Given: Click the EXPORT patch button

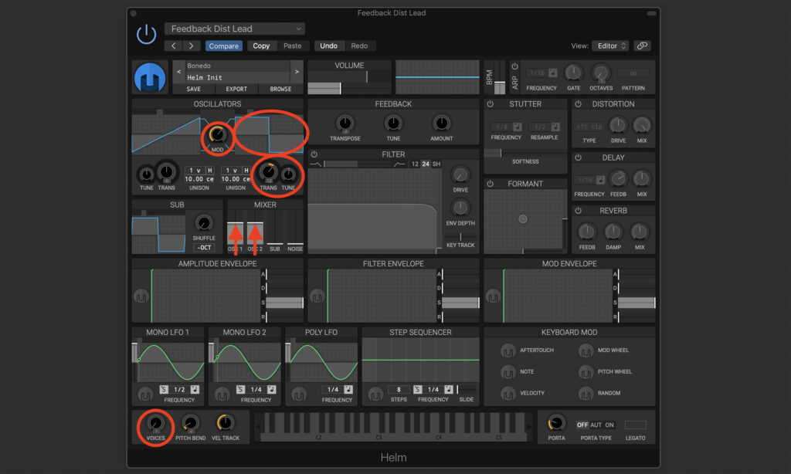Looking at the screenshot, I should tap(236, 90).
